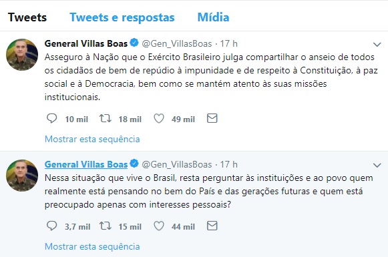This screenshot has width=388, height=257.
Task: Send first tweet via direct message envelope icon
Action: [x=212, y=118]
